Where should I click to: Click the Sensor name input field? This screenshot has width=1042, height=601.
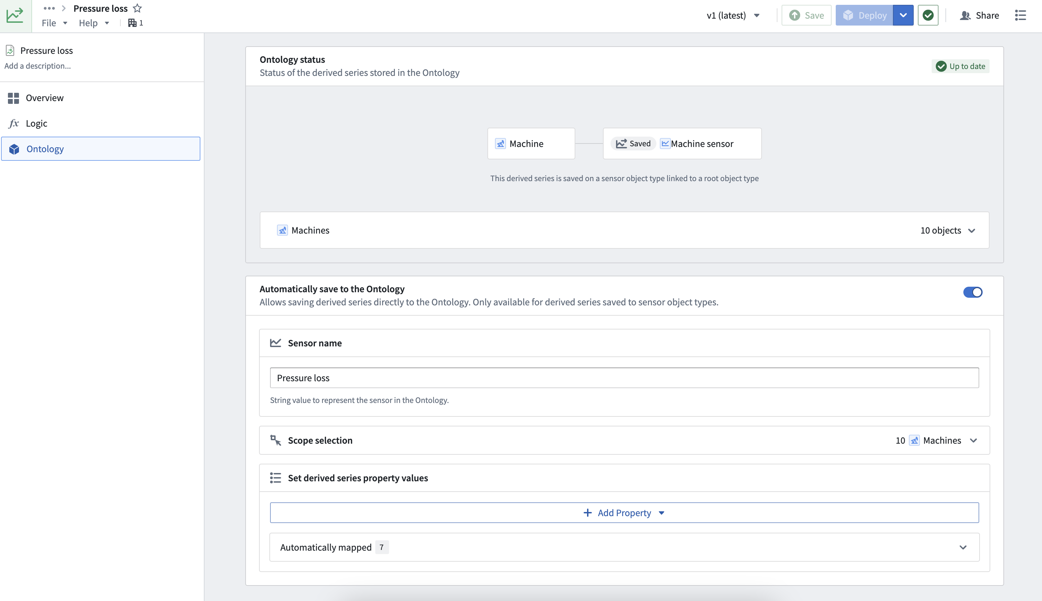pyautogui.click(x=624, y=378)
